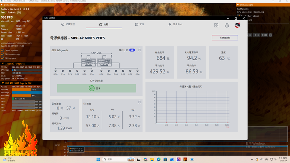Screen dimensions: 290x163
Task: Toggle the 顯示日誌 show log switch
Action: pos(132,50)
